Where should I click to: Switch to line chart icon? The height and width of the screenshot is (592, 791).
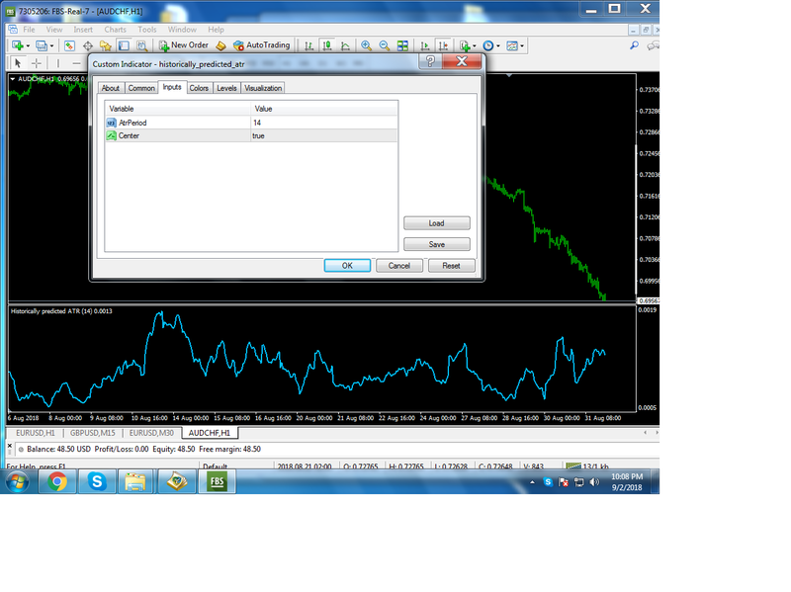[x=345, y=45]
